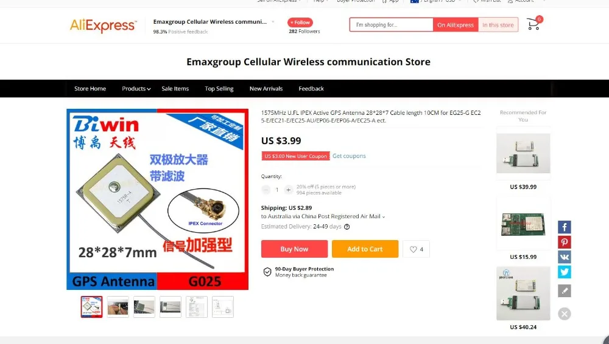This screenshot has height=344, width=609.
Task: Share product on Facebook
Action: pyautogui.click(x=565, y=227)
